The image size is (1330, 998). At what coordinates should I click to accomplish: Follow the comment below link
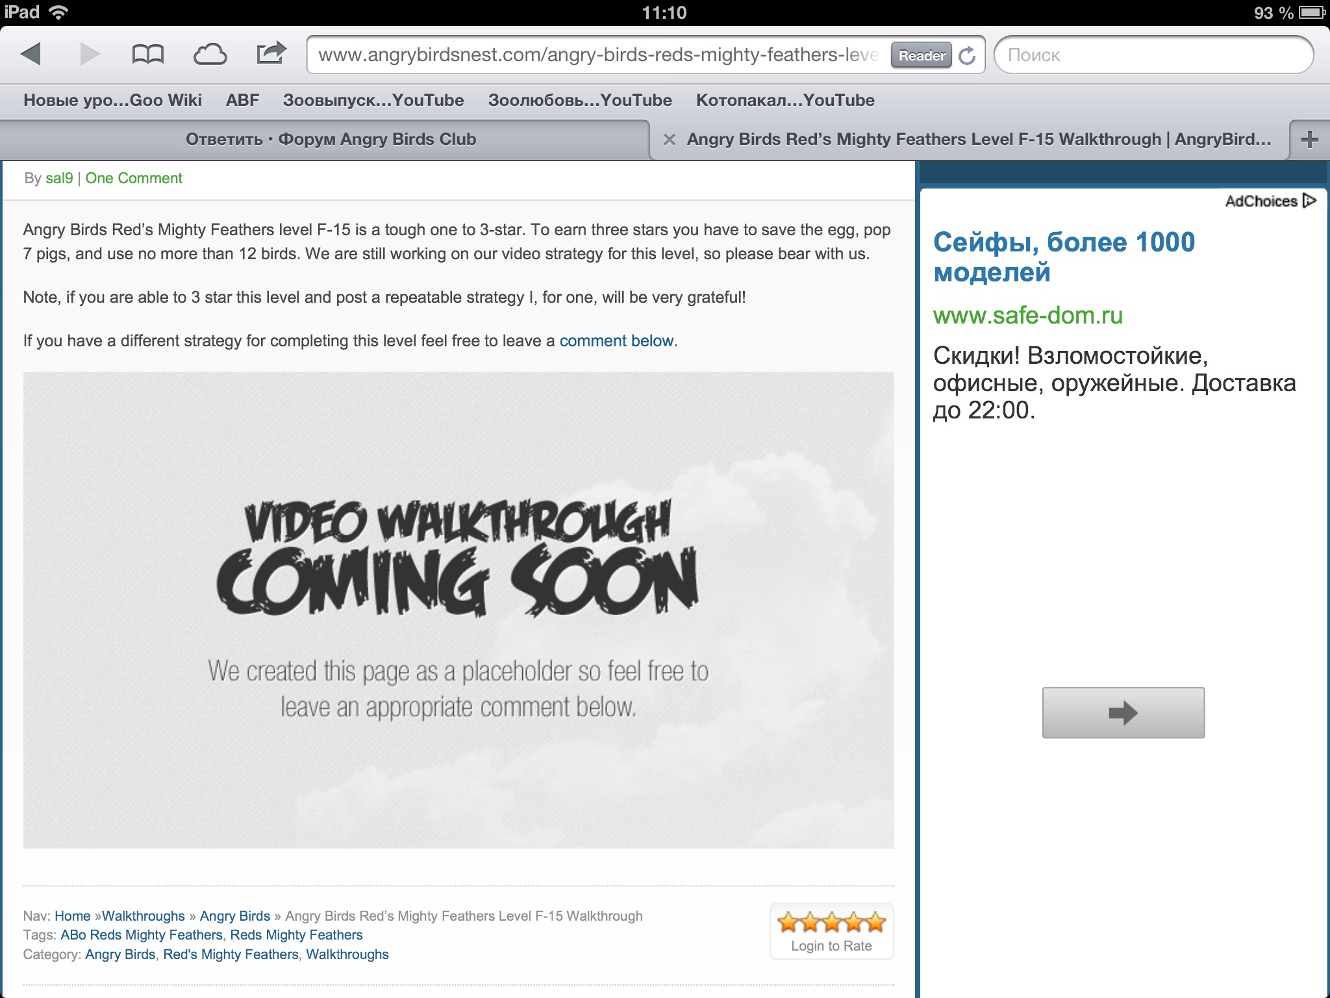pos(616,340)
